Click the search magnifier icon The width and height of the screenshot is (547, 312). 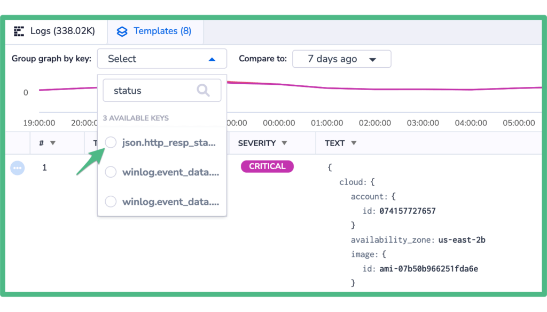point(203,91)
